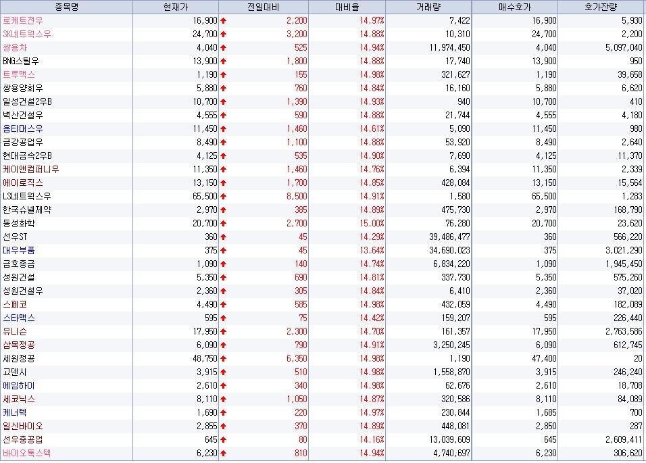Select the 성원건설우 stock name
The image size is (646, 463).
pyautogui.click(x=23, y=291)
